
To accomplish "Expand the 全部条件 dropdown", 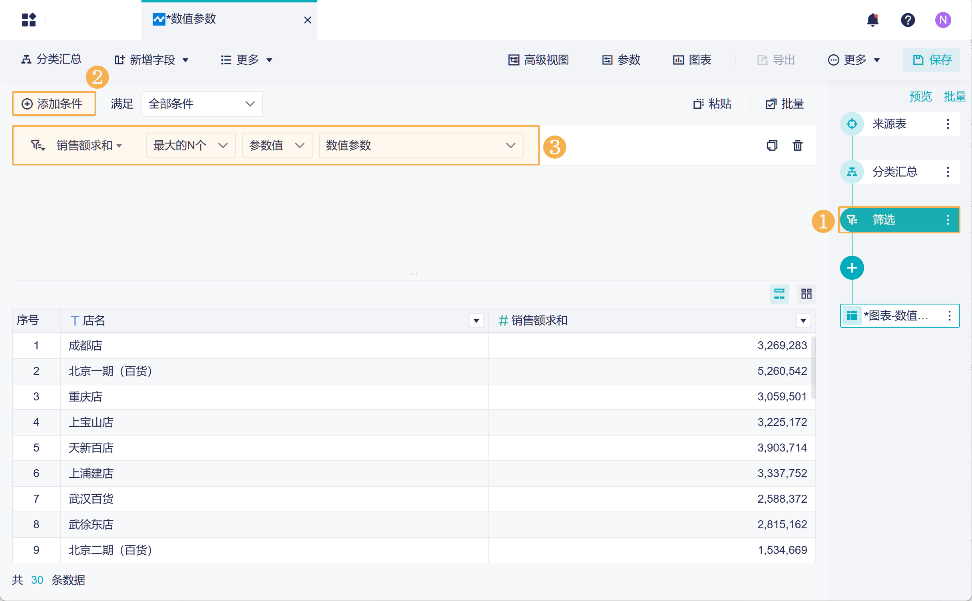I will (202, 104).
